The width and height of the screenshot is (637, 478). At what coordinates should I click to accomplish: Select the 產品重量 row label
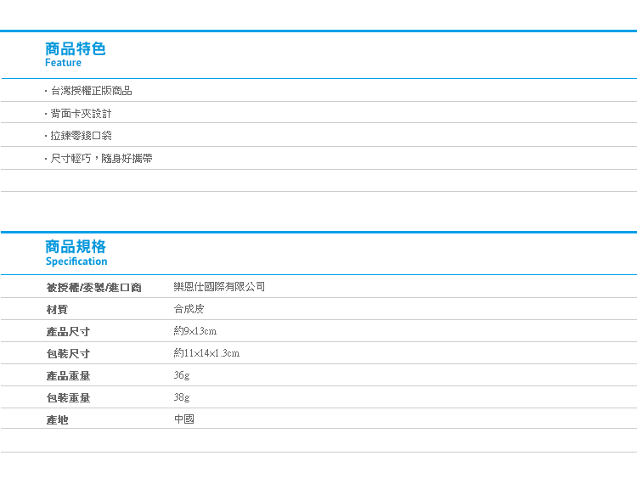68,375
